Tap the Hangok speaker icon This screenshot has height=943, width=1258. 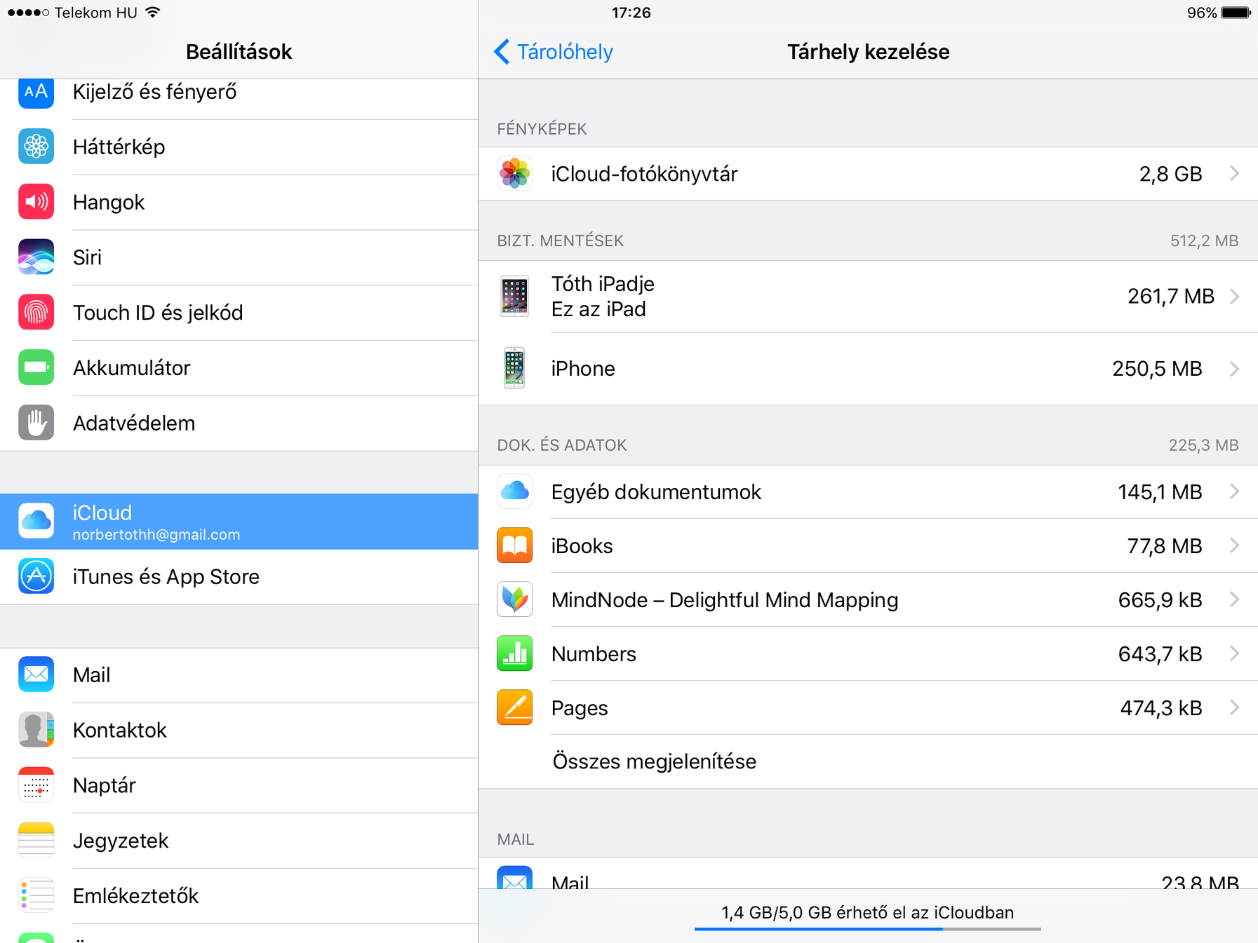36,202
